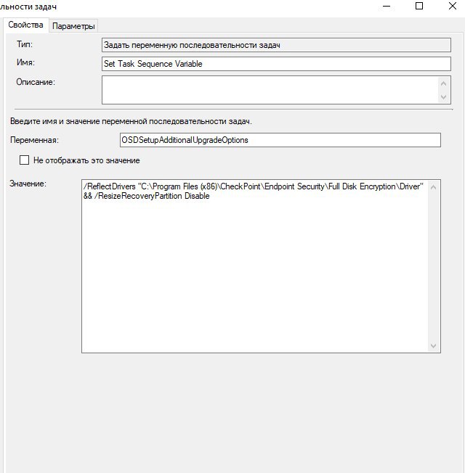
Task: Select the Свойства tab
Action: tap(25, 25)
